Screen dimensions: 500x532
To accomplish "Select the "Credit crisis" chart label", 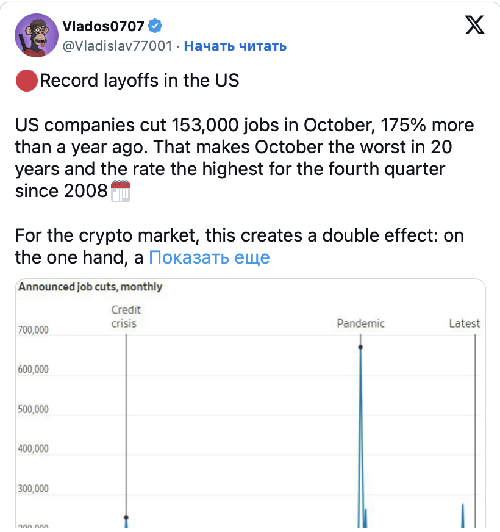I will click(x=125, y=317).
